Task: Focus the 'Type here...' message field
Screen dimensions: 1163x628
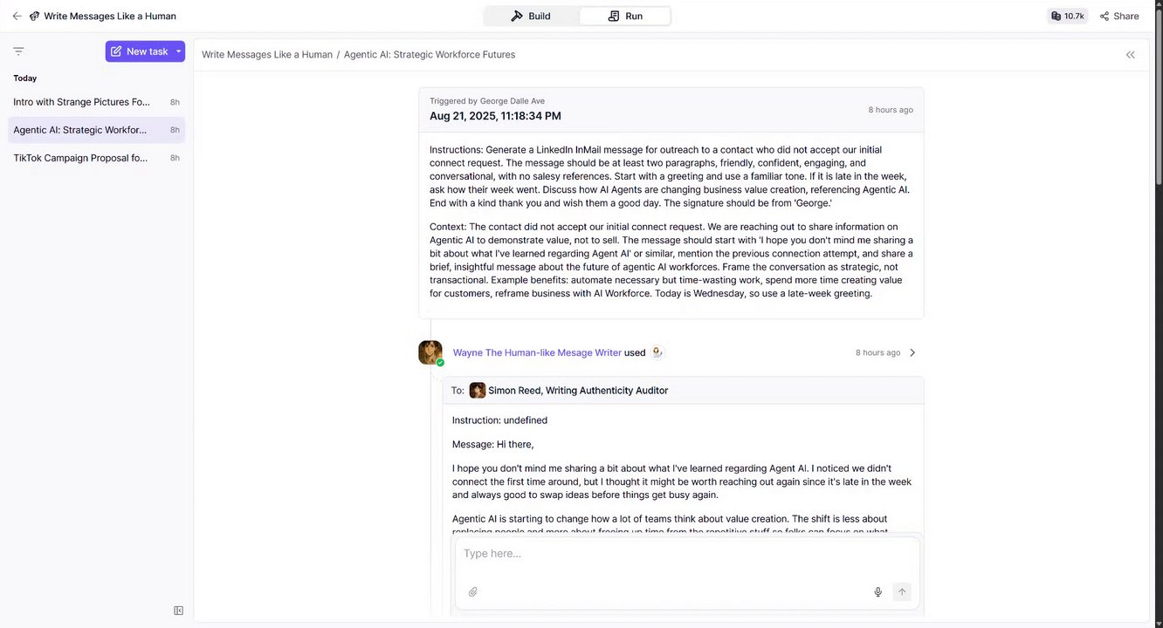Action: coord(686,554)
